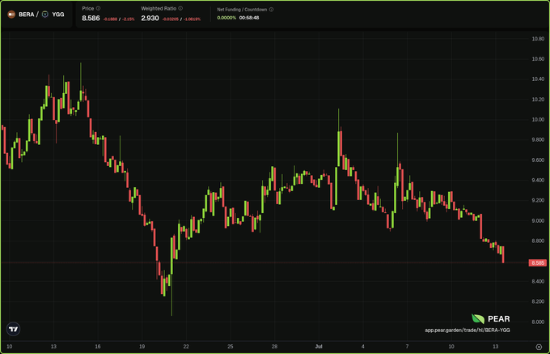Click the Jul month label on time axis
This screenshot has width=550, height=354.
pos(319,347)
